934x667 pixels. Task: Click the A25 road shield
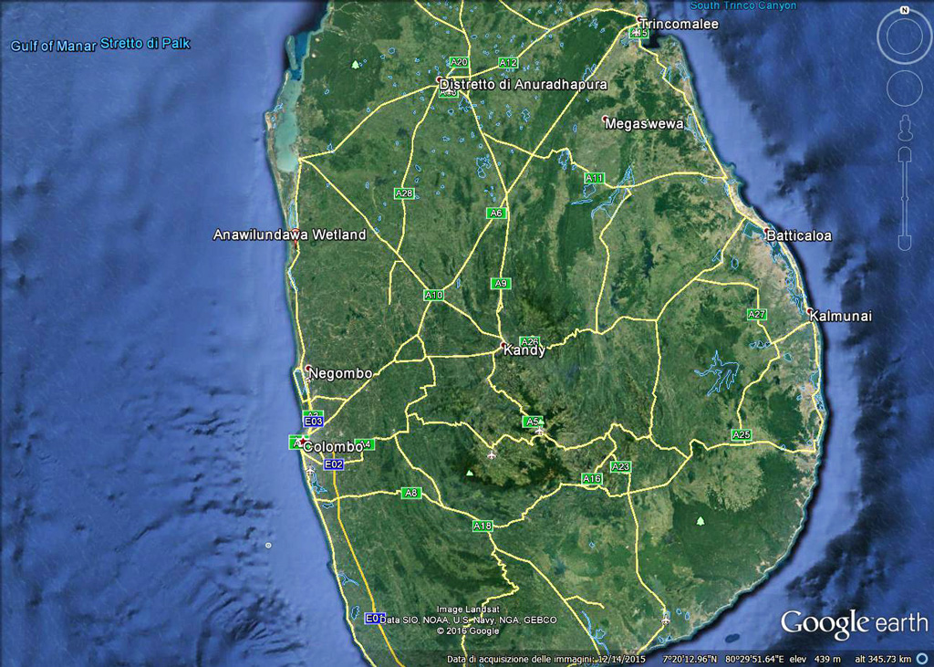[x=742, y=434]
